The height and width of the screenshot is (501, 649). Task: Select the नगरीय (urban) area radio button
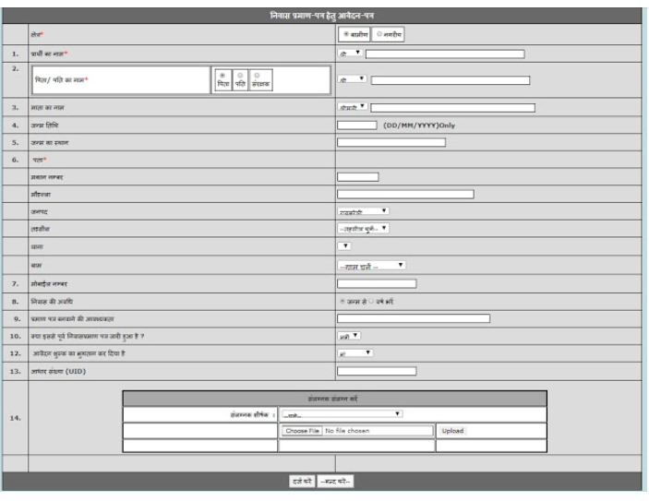(379, 34)
